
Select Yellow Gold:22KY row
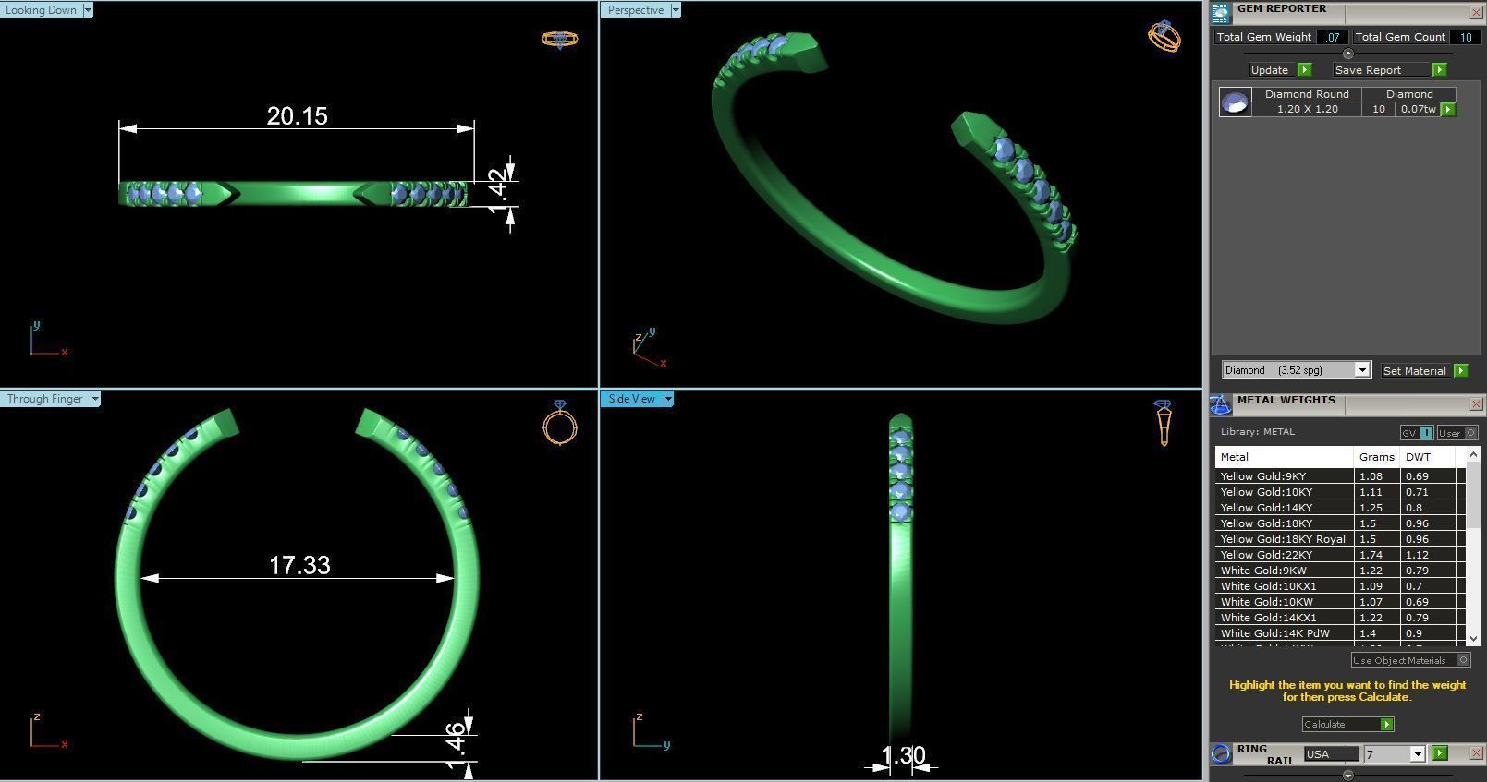1340,555
